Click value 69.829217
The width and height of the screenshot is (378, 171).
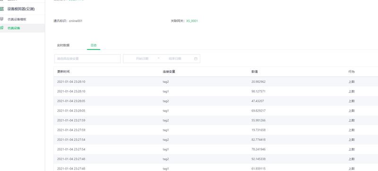click(x=258, y=111)
